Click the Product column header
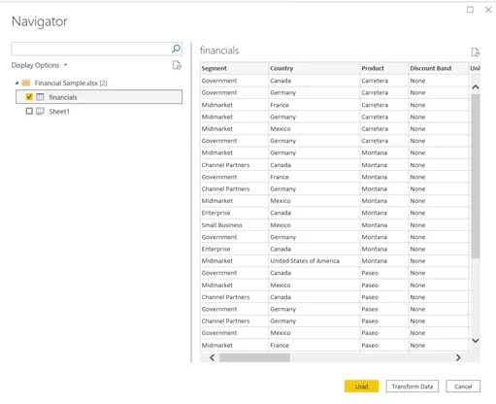Image resolution: width=496 pixels, height=404 pixels. (384, 68)
